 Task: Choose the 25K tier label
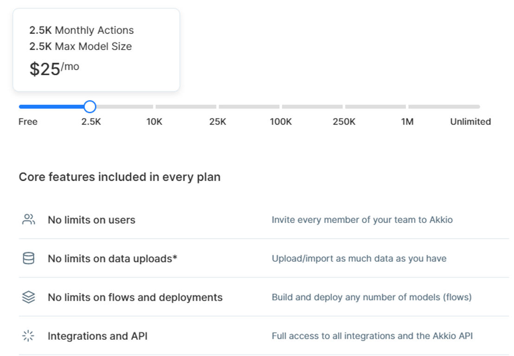pyautogui.click(x=218, y=122)
